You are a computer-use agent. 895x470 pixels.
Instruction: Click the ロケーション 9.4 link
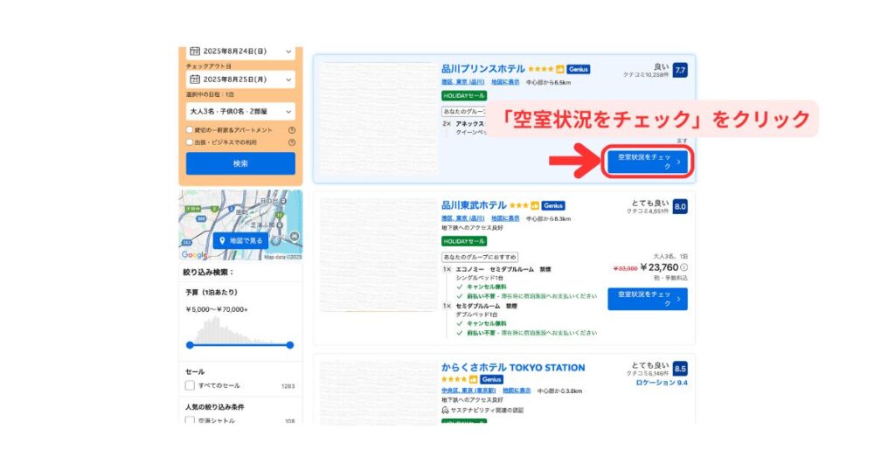[x=662, y=383]
